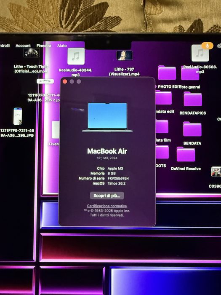Click the MacBook Air title text

coord(107,151)
